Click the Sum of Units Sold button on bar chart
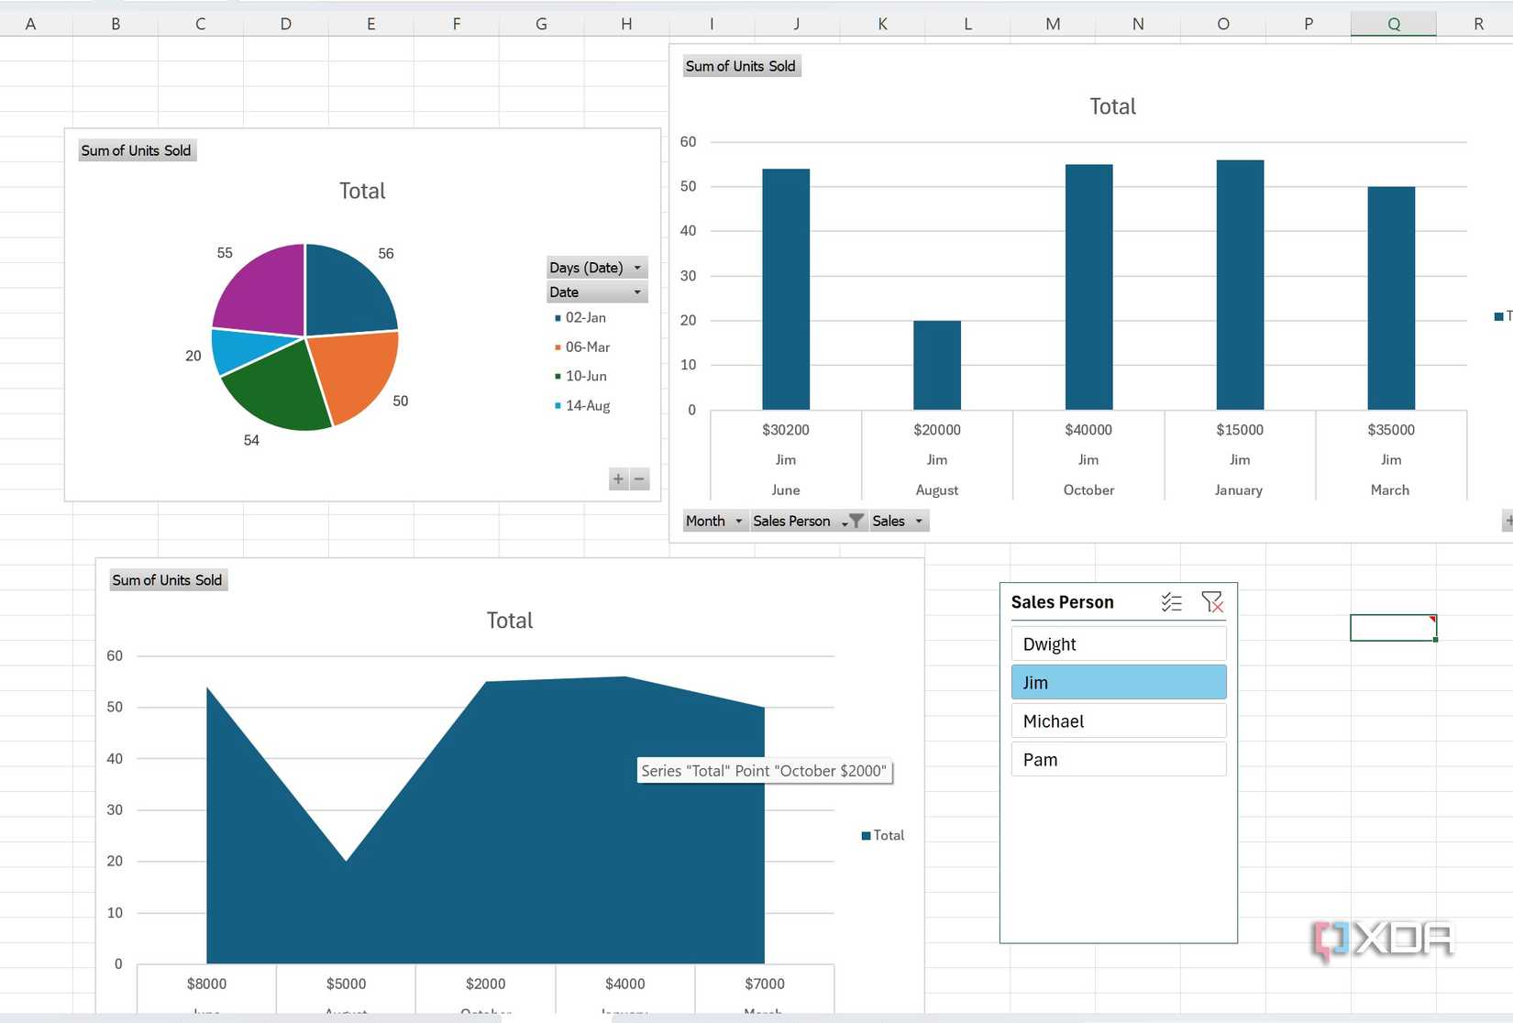This screenshot has width=1513, height=1023. coord(741,65)
